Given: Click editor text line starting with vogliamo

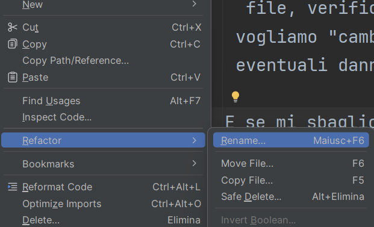Looking at the screenshot, I should coord(305,37).
